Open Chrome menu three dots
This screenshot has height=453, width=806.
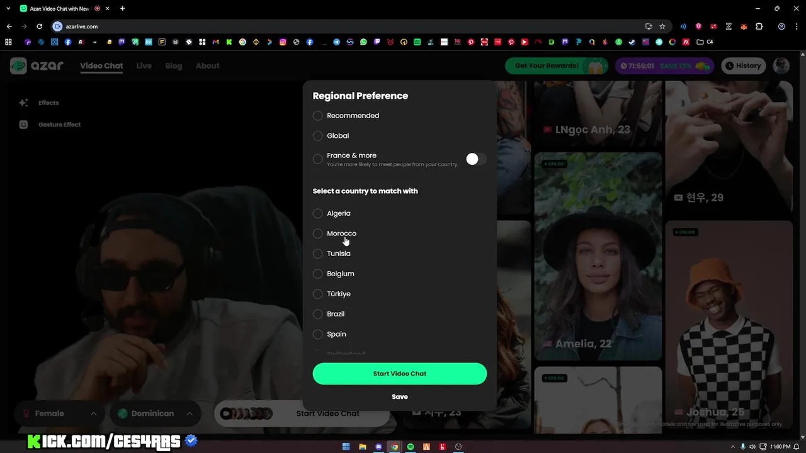point(797,26)
